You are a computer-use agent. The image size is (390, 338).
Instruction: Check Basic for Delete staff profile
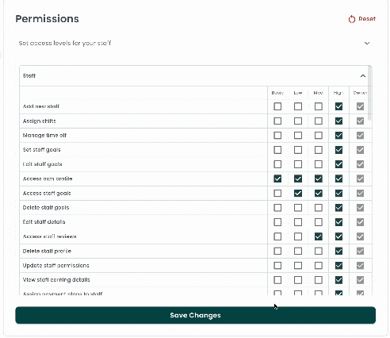[277, 251]
